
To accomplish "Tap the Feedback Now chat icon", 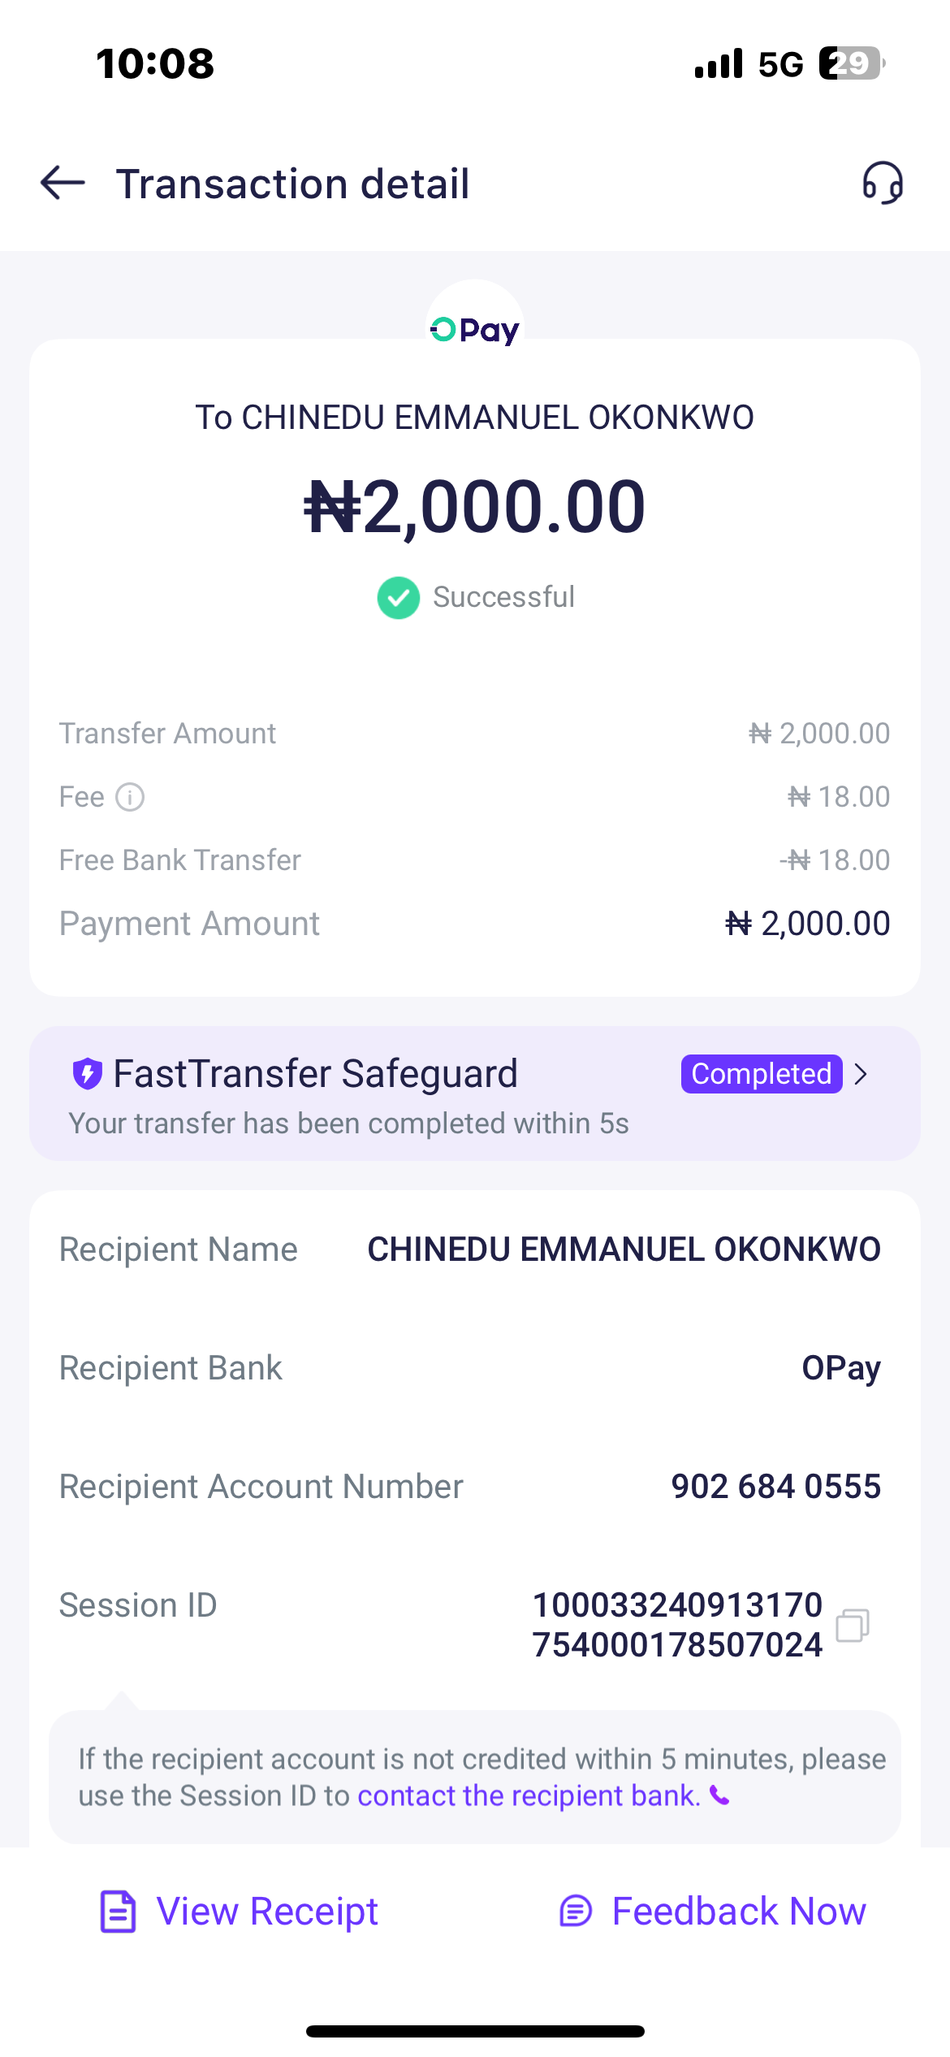I will pos(576,1912).
